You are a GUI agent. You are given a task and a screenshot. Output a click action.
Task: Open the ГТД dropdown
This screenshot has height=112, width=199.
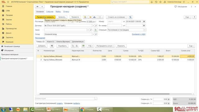pyautogui.click(x=90, y=46)
